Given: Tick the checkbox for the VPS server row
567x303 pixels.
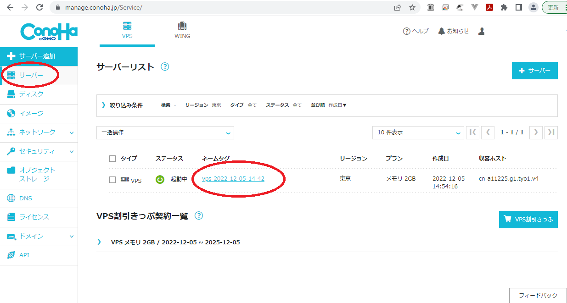Looking at the screenshot, I should (112, 180).
